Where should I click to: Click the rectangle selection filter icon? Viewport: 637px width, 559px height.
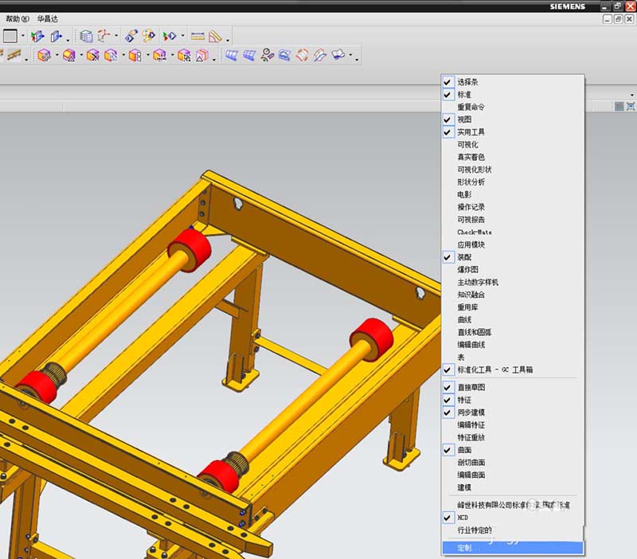coord(10,36)
